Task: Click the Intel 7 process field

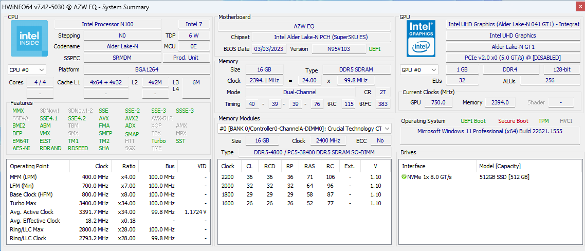Action: (x=194, y=24)
